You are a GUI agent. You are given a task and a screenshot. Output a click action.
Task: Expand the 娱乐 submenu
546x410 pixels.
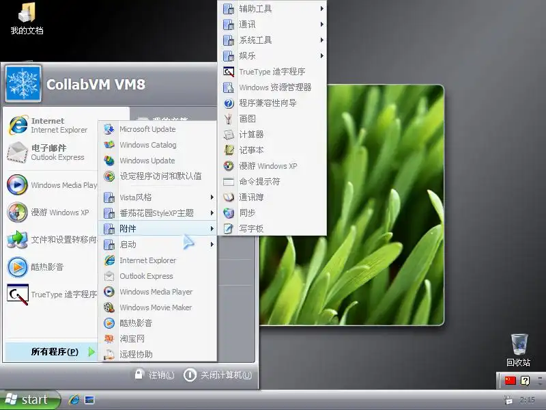tap(272, 56)
